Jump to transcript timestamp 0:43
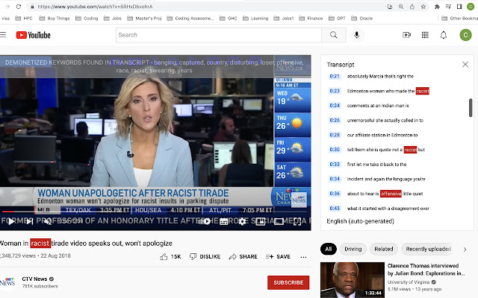478x298 pixels. tap(335, 209)
